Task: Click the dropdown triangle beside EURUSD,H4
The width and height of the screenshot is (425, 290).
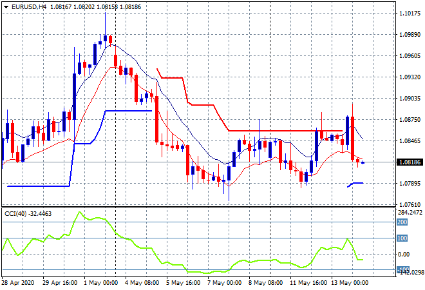Action: (6, 7)
